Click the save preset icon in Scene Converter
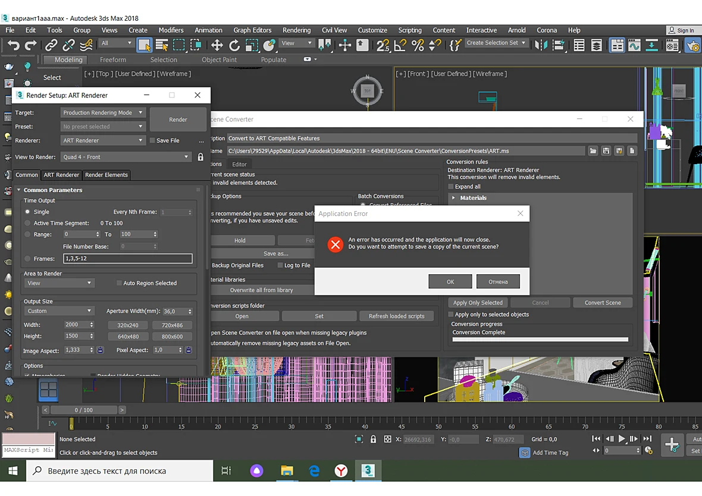702x496 pixels. [606, 151]
